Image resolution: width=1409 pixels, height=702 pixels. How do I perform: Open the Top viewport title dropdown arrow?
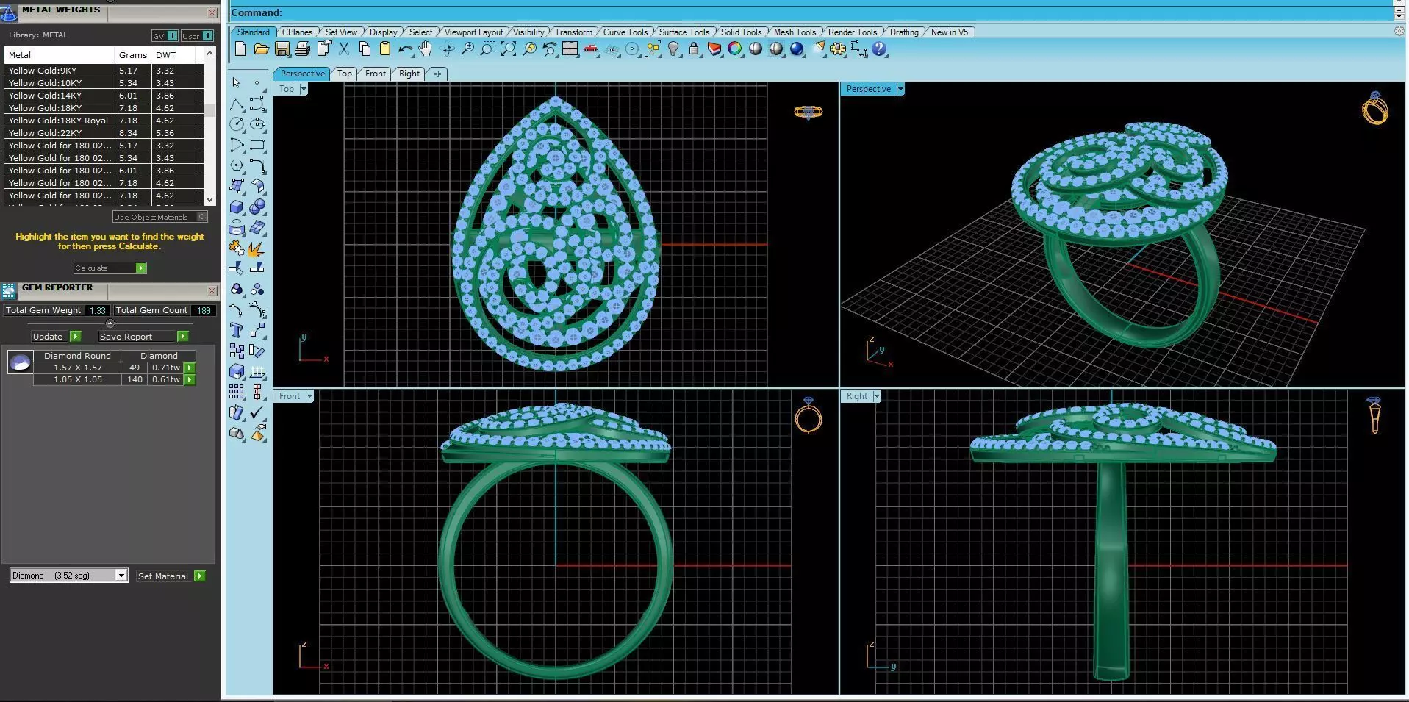pyautogui.click(x=304, y=89)
